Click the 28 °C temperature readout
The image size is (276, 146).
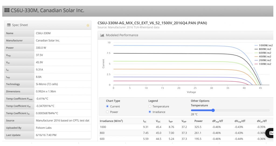[x=194, y=114]
